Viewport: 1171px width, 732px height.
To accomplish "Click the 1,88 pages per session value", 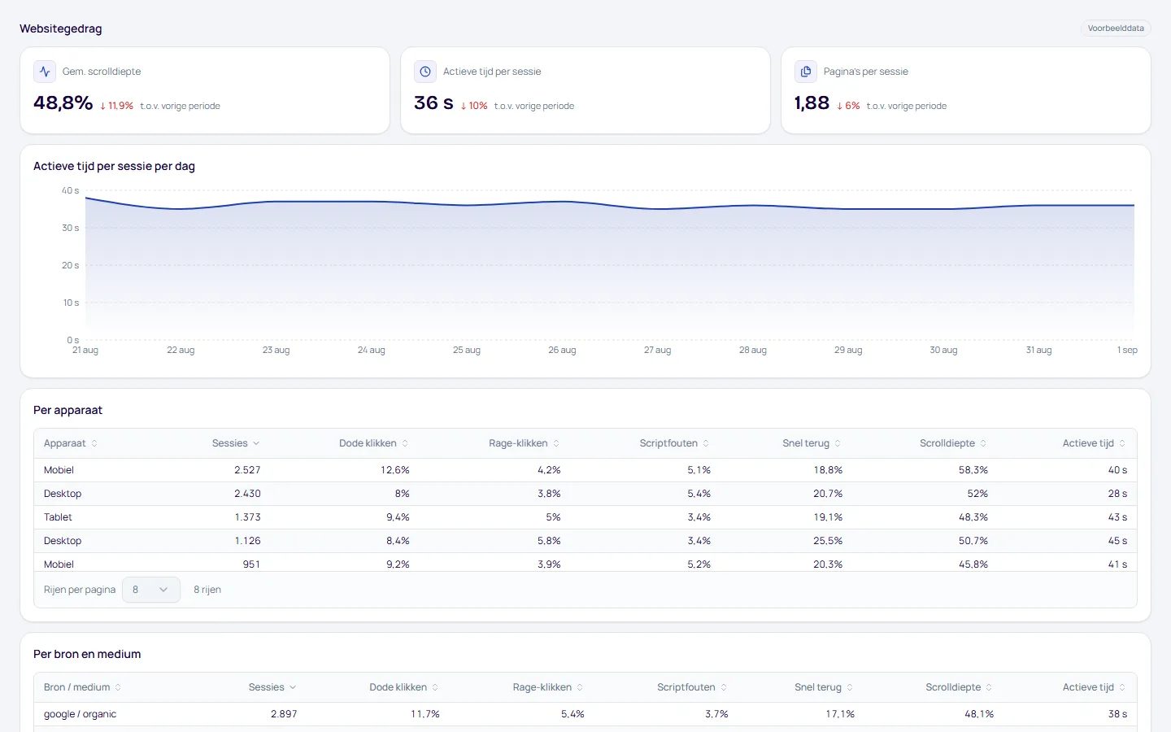I will (812, 103).
